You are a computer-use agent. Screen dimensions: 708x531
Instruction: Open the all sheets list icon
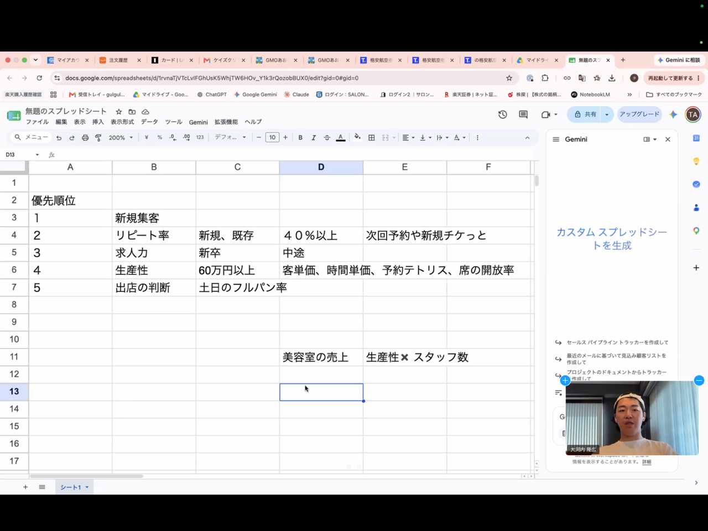(x=42, y=487)
